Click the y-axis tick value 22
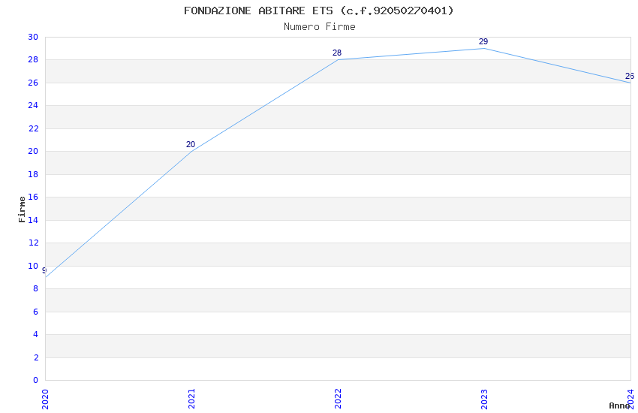The height and width of the screenshot is (413, 638). click(x=33, y=128)
